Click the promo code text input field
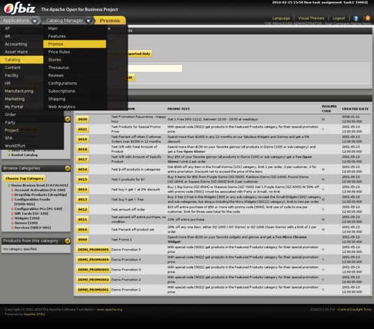Viewport: 374px width, 329px height. pos(155,68)
